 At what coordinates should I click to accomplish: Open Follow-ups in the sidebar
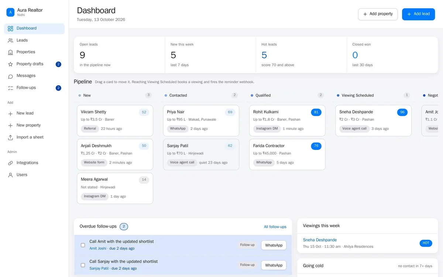(34, 88)
